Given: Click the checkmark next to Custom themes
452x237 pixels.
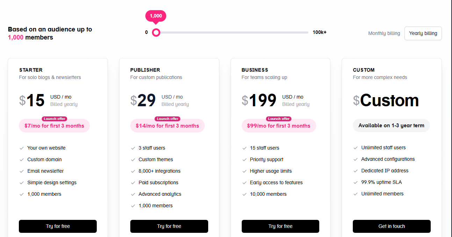Looking at the screenshot, I should 133,159.
